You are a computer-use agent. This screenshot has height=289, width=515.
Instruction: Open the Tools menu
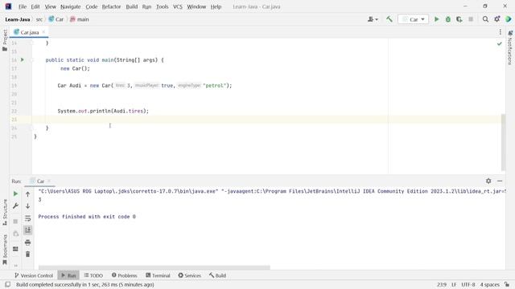click(163, 6)
